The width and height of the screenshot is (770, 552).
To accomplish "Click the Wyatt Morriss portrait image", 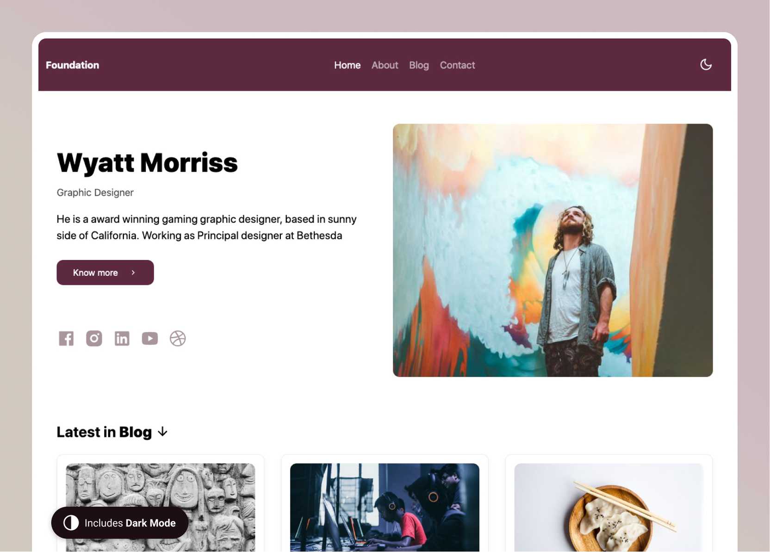I will [x=553, y=250].
